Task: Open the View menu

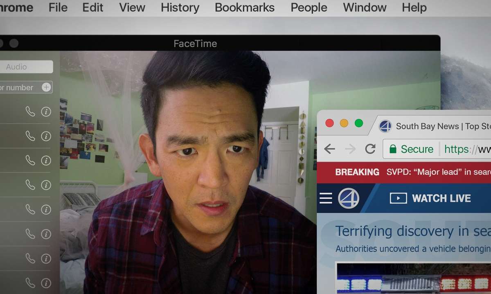Action: [132, 7]
